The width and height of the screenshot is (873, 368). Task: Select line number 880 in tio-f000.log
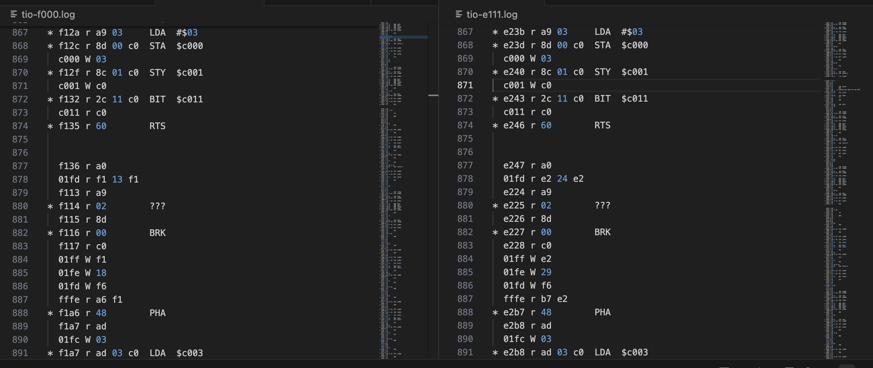20,206
